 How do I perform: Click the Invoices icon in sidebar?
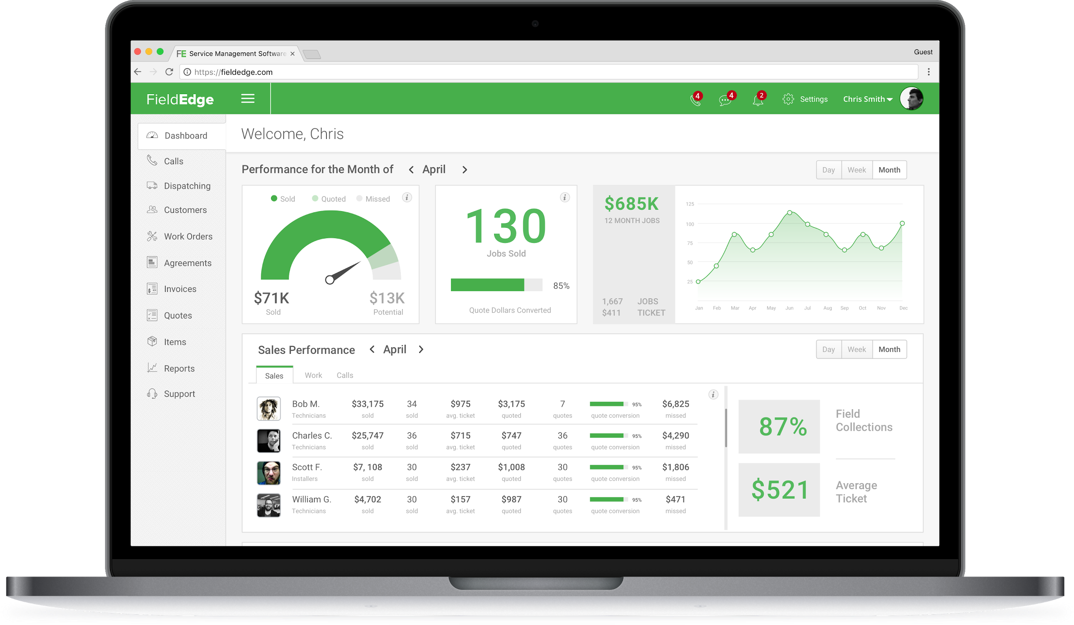point(152,289)
